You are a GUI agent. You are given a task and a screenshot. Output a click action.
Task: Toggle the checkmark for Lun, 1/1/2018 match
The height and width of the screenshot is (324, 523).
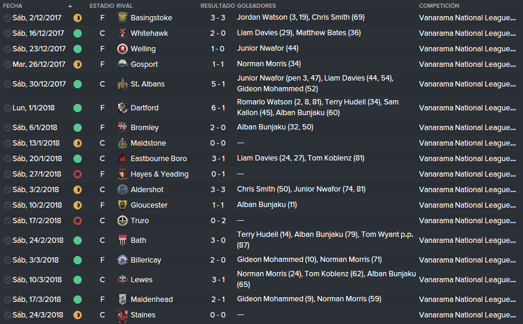7,107
